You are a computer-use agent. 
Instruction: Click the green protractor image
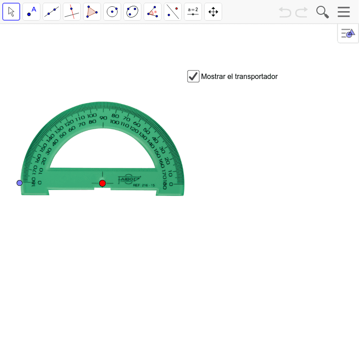tap(102, 149)
